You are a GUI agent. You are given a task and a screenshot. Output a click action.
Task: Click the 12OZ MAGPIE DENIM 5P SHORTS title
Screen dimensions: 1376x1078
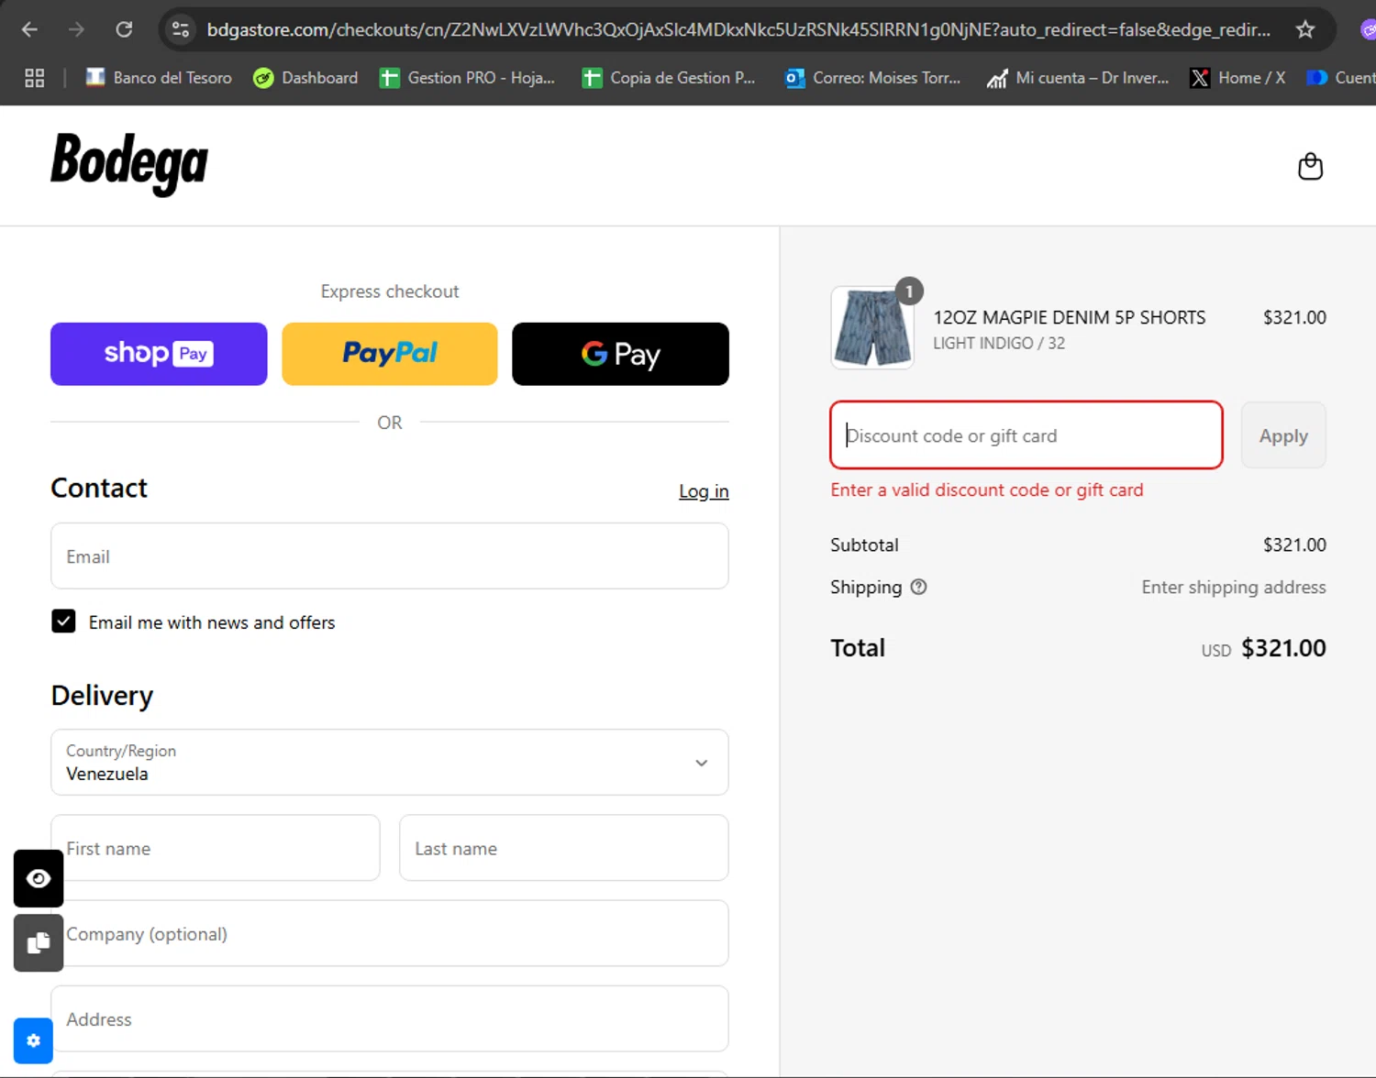1069,317
